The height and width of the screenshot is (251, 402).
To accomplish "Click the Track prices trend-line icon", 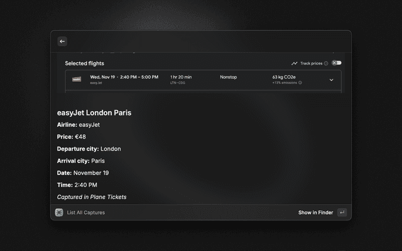I will tap(295, 63).
